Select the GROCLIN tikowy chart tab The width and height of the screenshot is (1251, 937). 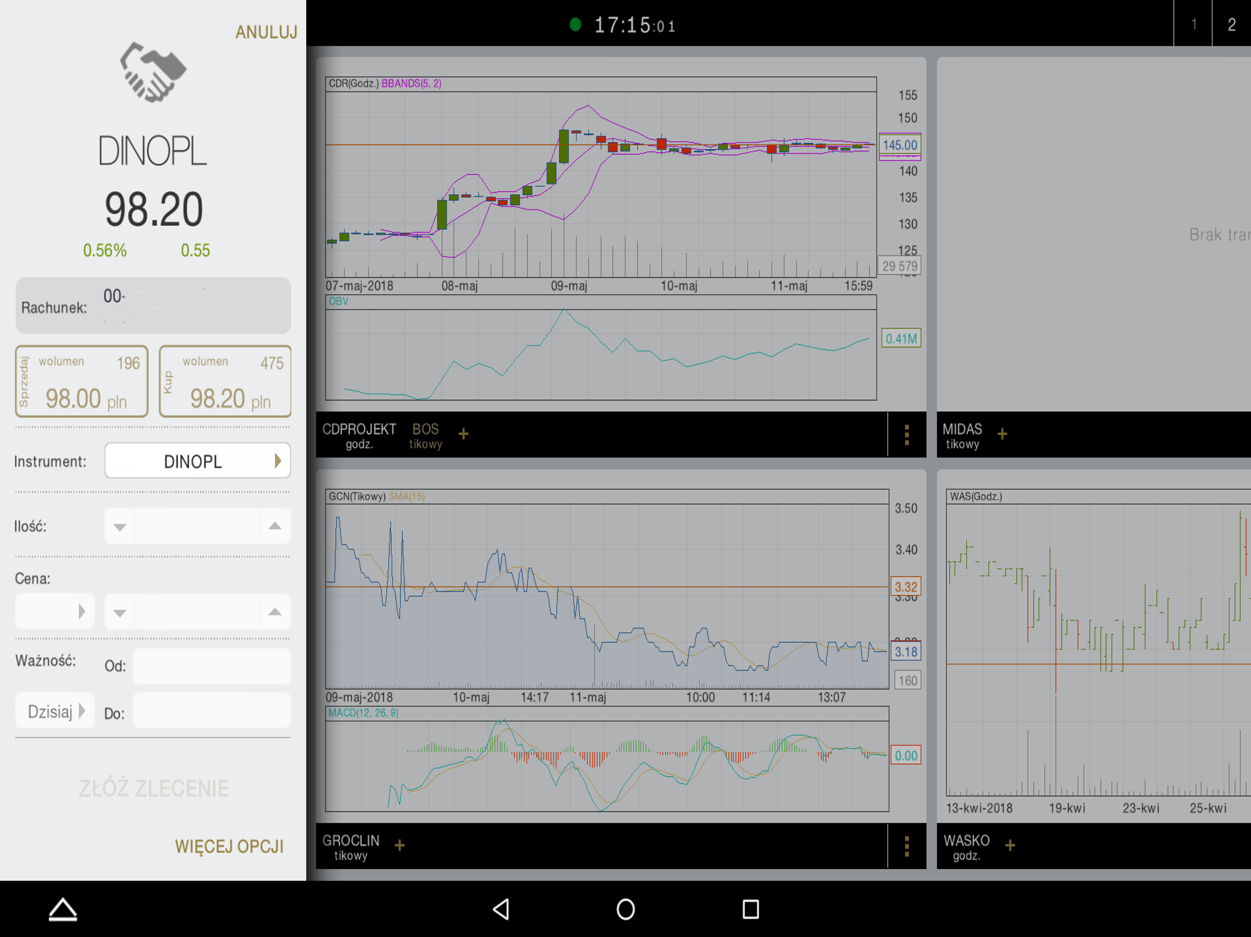[351, 846]
